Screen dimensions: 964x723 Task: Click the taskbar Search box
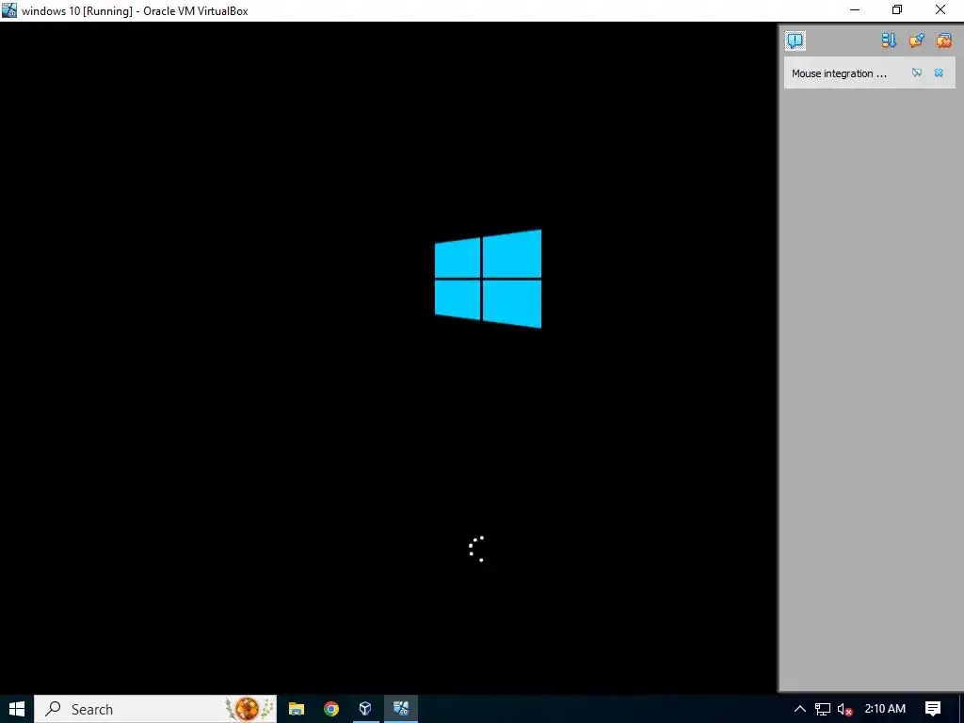tap(155, 709)
